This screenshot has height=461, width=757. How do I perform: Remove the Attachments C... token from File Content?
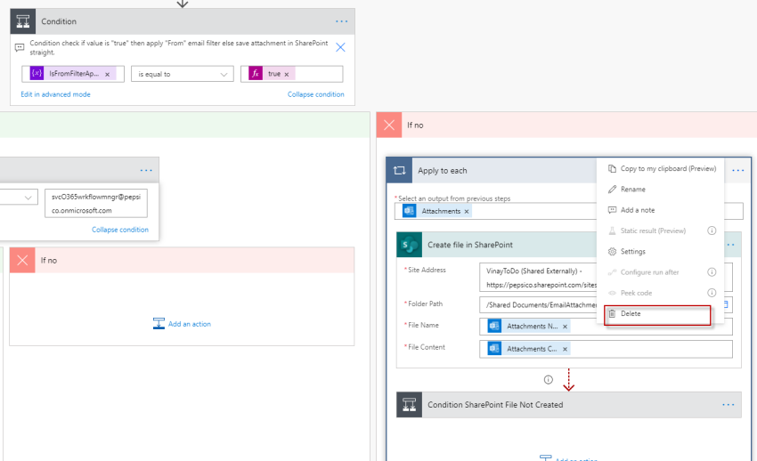click(x=565, y=349)
